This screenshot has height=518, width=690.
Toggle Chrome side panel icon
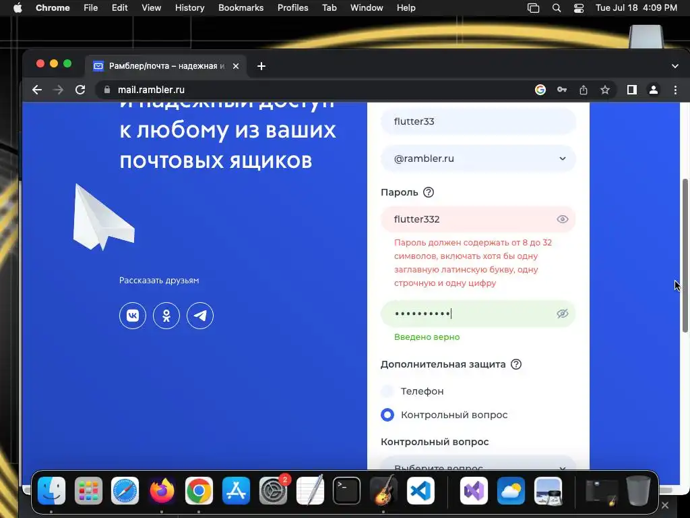click(x=632, y=90)
